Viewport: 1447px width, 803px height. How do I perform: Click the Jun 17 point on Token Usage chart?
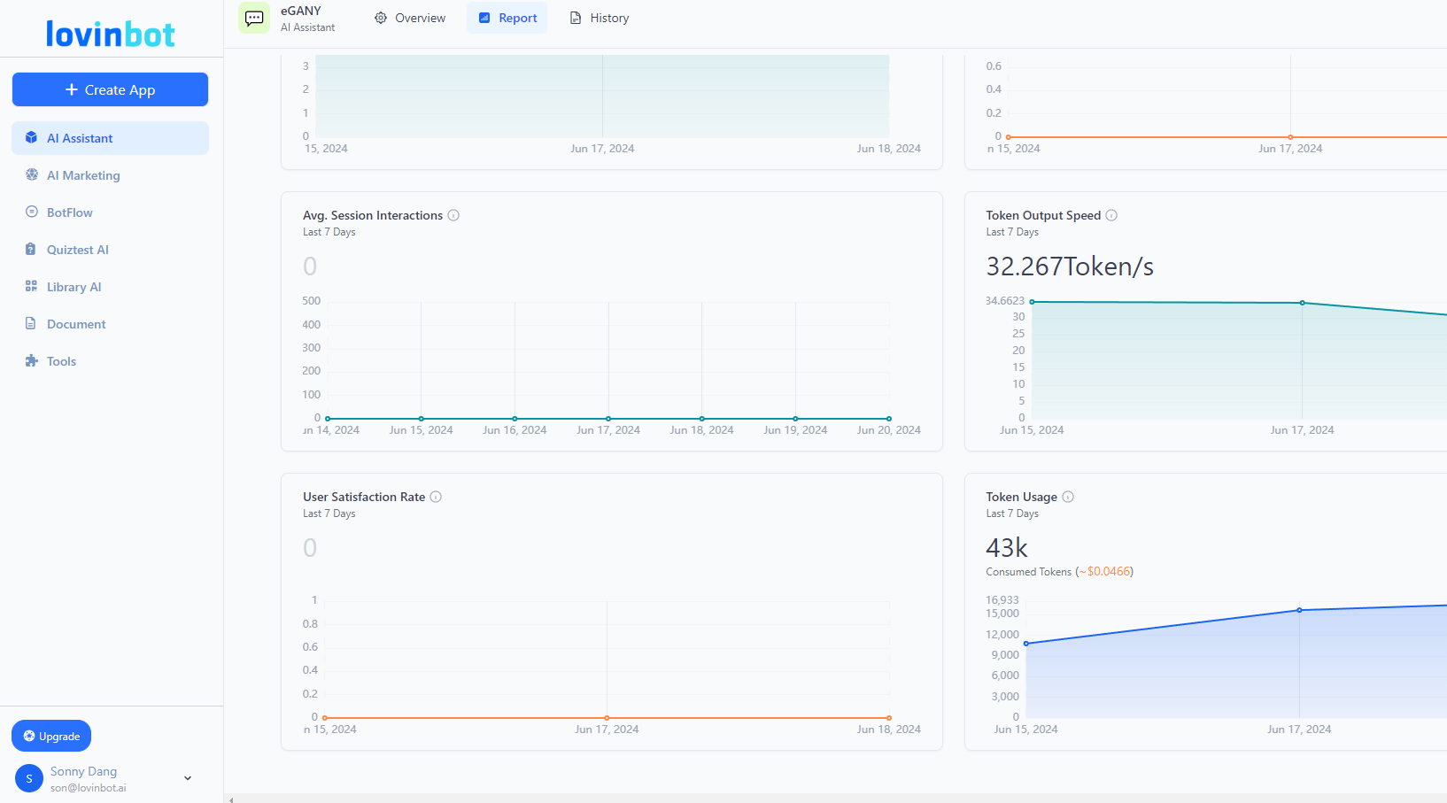point(1299,610)
